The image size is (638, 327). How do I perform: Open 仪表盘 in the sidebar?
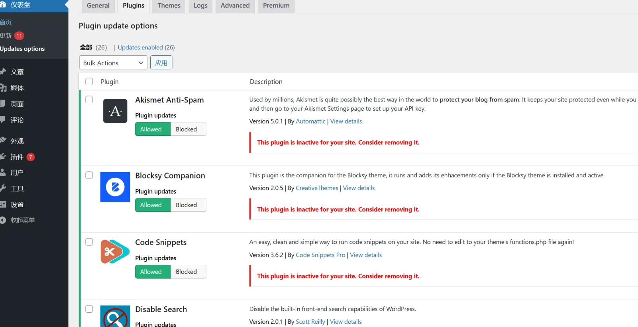pyautogui.click(x=34, y=5)
